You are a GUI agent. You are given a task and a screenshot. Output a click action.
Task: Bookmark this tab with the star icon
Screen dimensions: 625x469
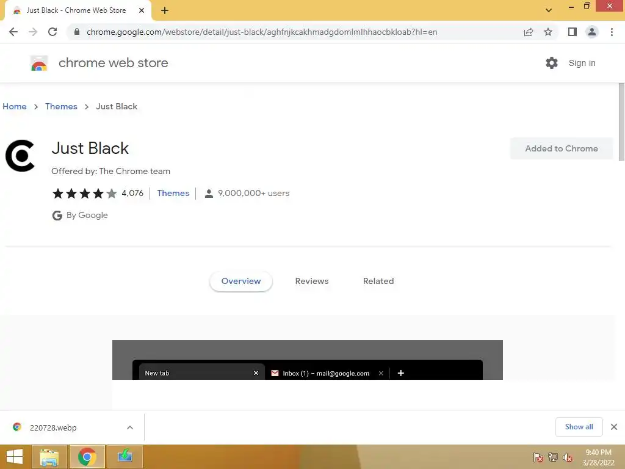pos(548,32)
